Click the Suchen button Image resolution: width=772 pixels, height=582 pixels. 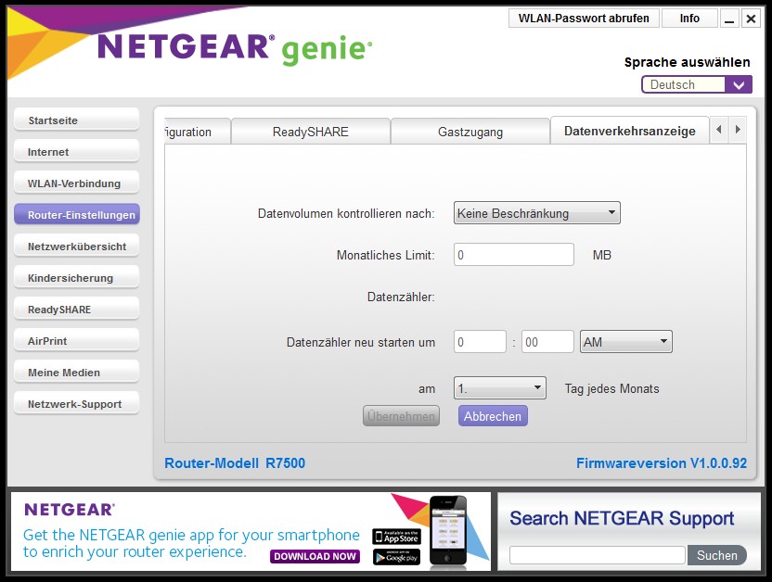point(717,555)
